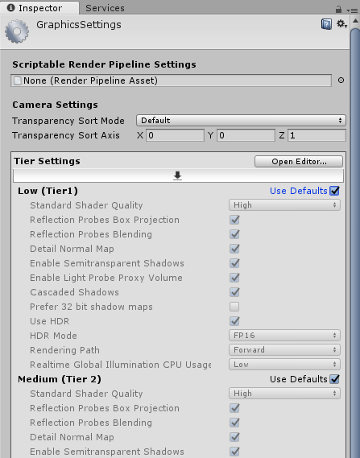Toggle Prefer 32 bit shadow maps checkbox
This screenshot has height=458, width=360.
[x=234, y=307]
